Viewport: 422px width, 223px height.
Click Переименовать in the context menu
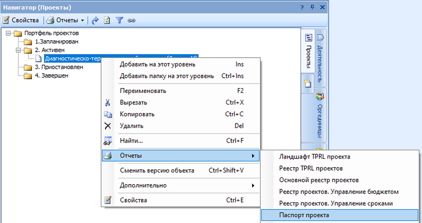143,91
